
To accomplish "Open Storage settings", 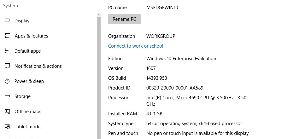I will [x=23, y=96].
